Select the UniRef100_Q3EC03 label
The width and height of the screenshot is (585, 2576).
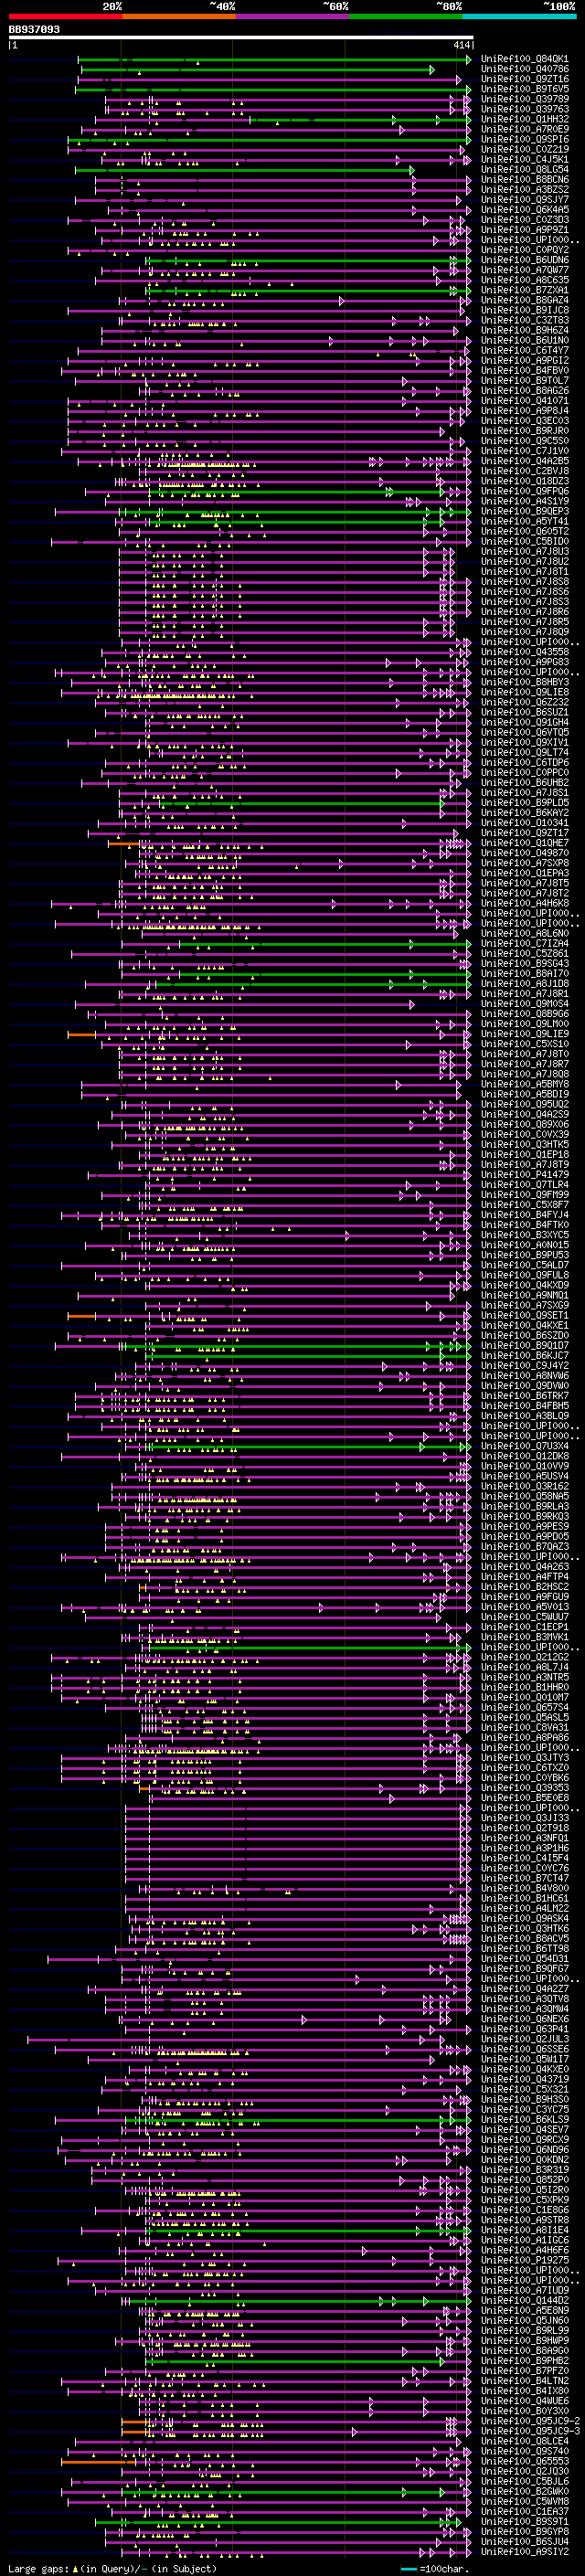pyautogui.click(x=525, y=421)
